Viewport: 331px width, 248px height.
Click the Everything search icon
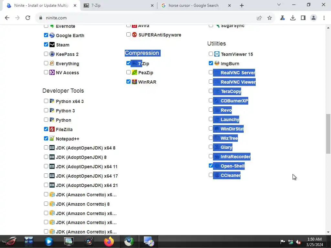coord(52,63)
